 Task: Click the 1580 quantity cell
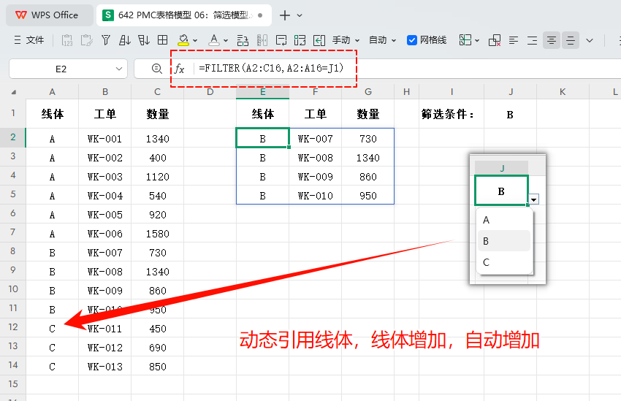tap(158, 234)
